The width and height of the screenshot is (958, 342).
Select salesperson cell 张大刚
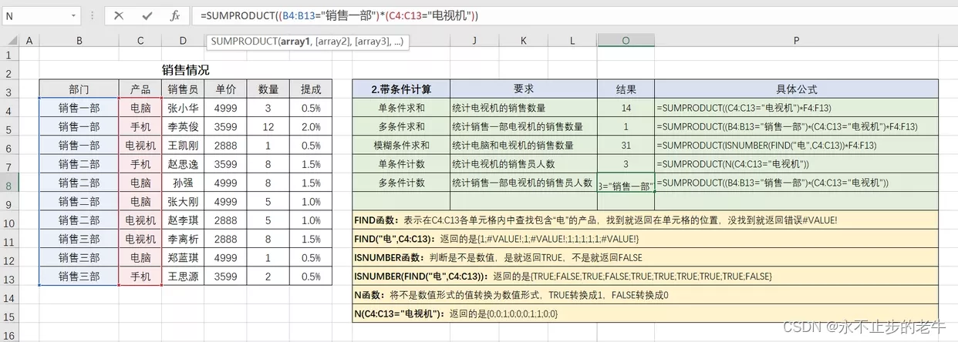pyautogui.click(x=183, y=201)
